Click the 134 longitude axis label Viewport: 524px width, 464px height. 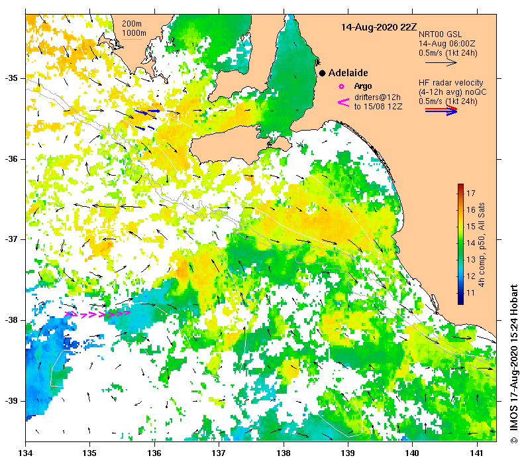pyautogui.click(x=25, y=453)
